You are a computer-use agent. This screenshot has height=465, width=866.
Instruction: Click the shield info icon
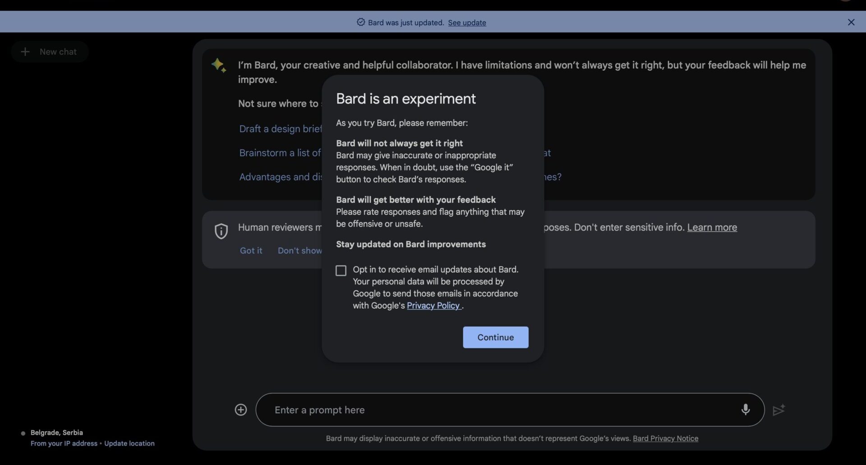(221, 231)
